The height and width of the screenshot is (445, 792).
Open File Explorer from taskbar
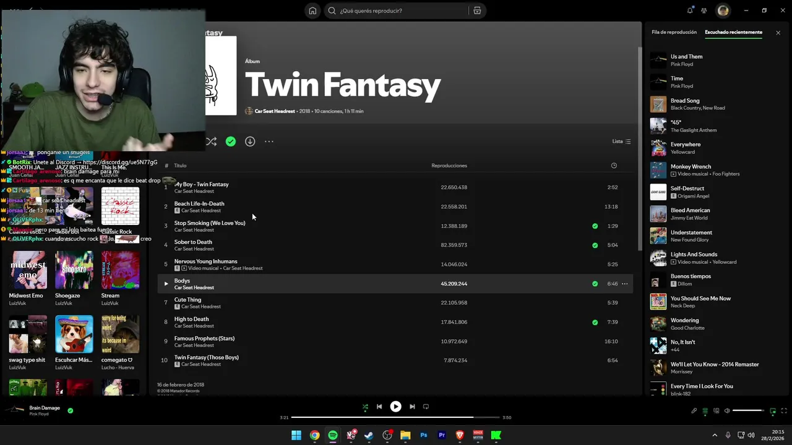click(x=405, y=435)
